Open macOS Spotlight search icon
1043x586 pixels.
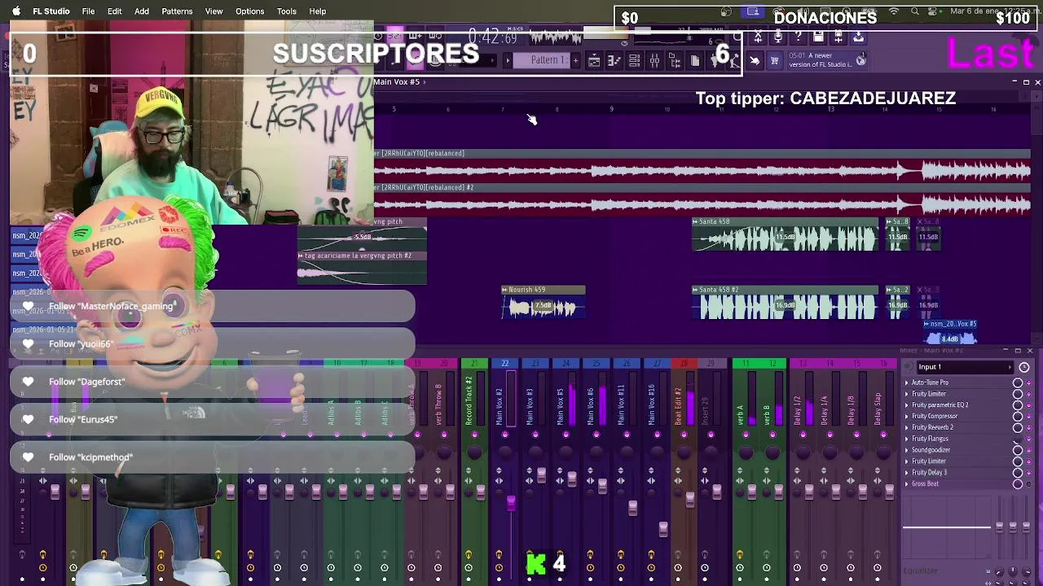click(x=914, y=11)
